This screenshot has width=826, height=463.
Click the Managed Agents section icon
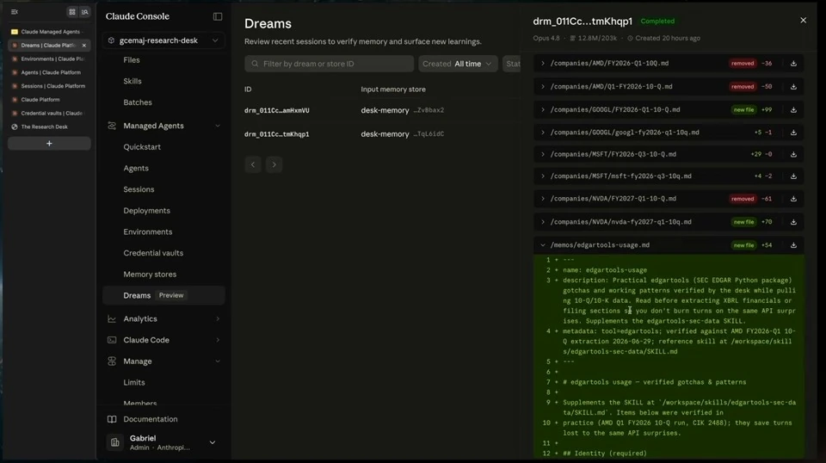tap(112, 126)
